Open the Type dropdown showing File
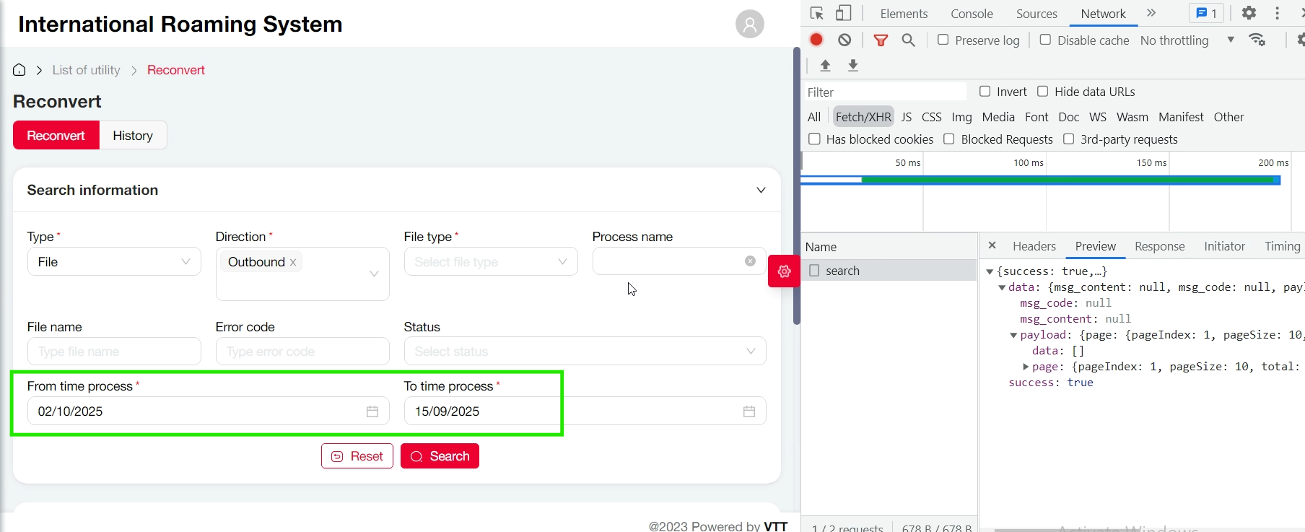1305x532 pixels. point(114,262)
